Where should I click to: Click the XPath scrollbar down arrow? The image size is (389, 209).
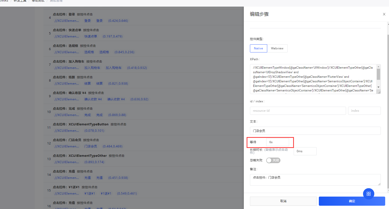[379, 87]
